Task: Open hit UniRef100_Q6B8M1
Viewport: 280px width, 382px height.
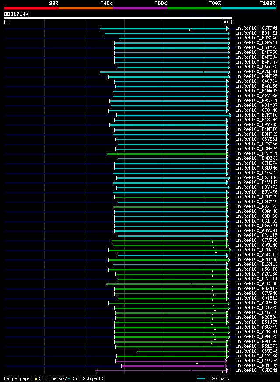Action: coord(256,371)
